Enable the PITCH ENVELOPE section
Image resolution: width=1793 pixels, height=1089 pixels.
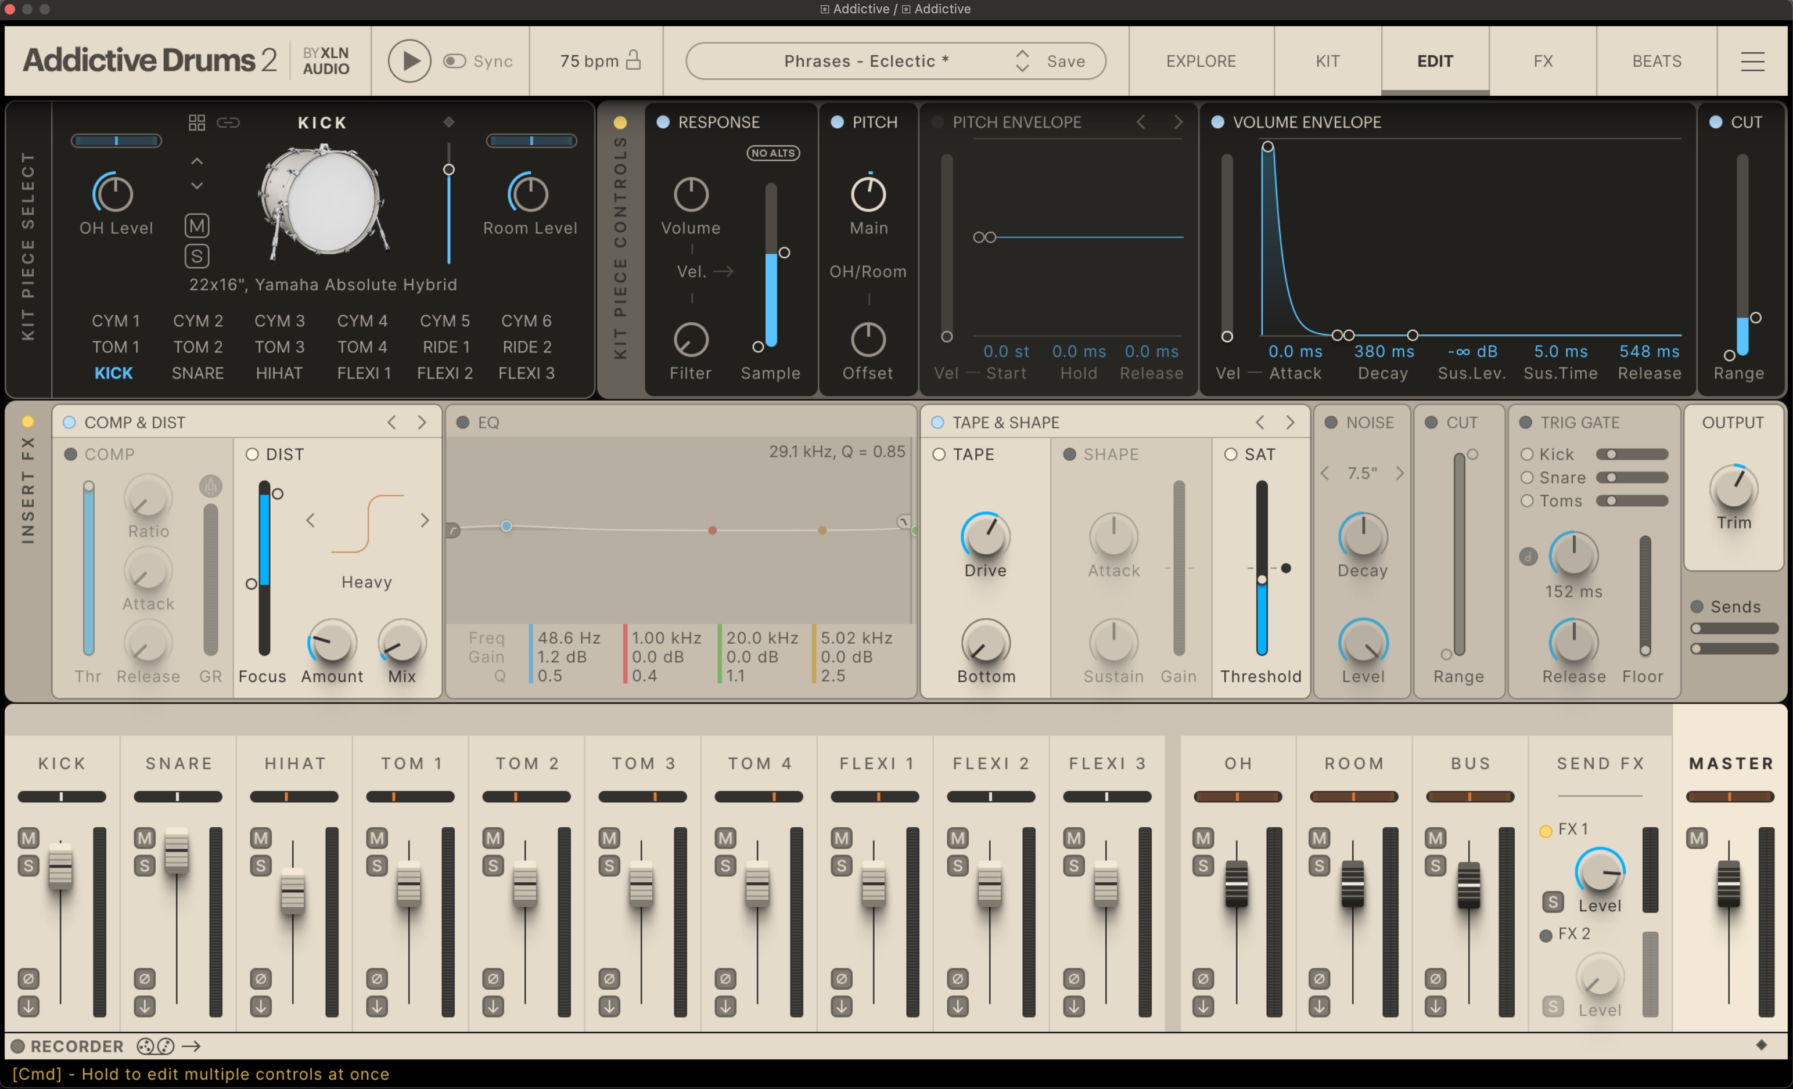[x=938, y=122]
